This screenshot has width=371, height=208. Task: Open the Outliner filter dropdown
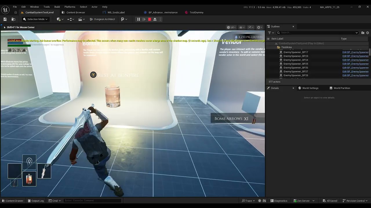pos(271,33)
